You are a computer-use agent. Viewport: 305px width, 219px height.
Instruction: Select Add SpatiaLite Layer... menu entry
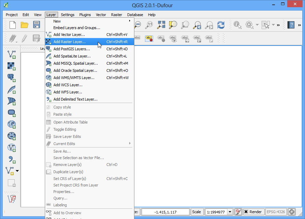point(90,56)
